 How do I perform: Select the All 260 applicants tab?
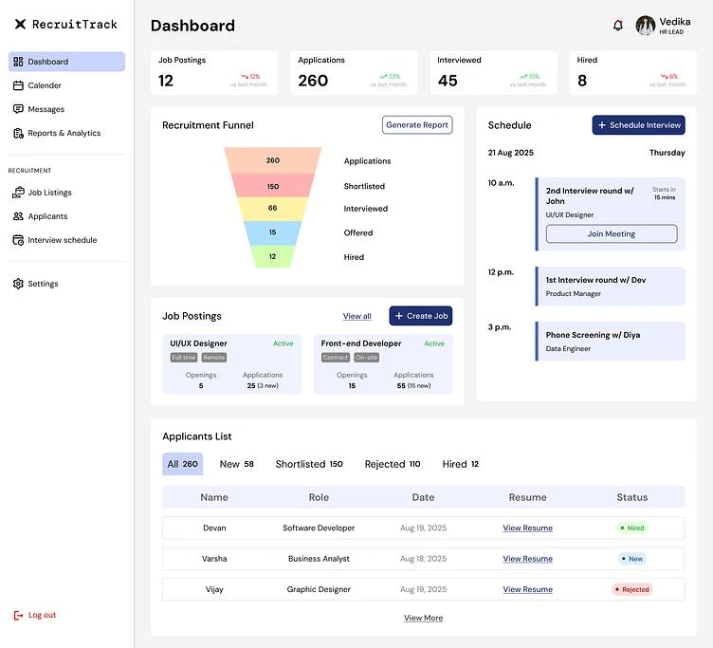click(182, 464)
